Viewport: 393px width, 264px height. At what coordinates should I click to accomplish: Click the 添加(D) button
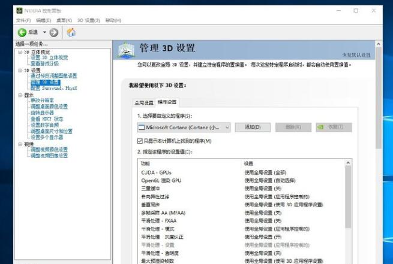click(x=253, y=128)
